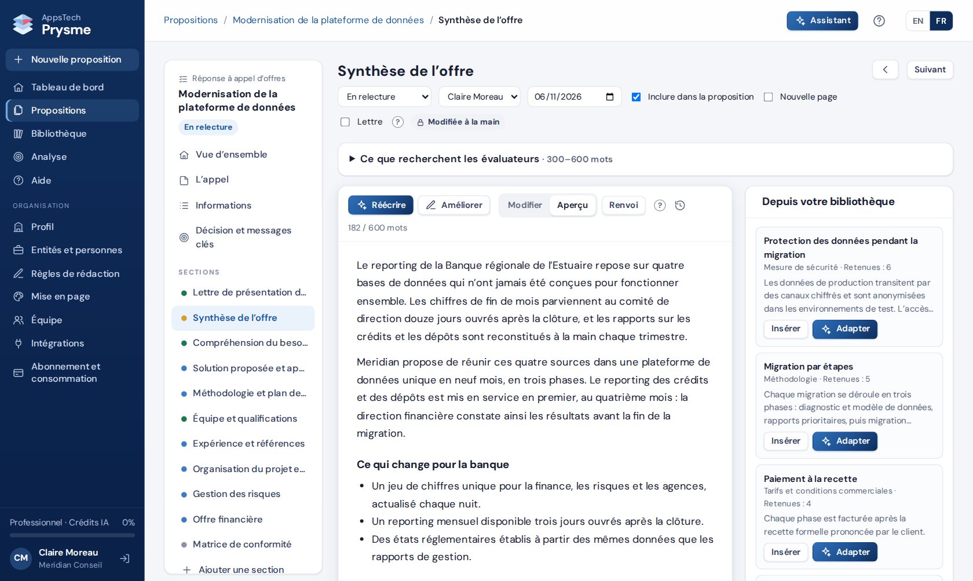Select the Aperçu tab
This screenshot has width=973, height=581.
572,205
